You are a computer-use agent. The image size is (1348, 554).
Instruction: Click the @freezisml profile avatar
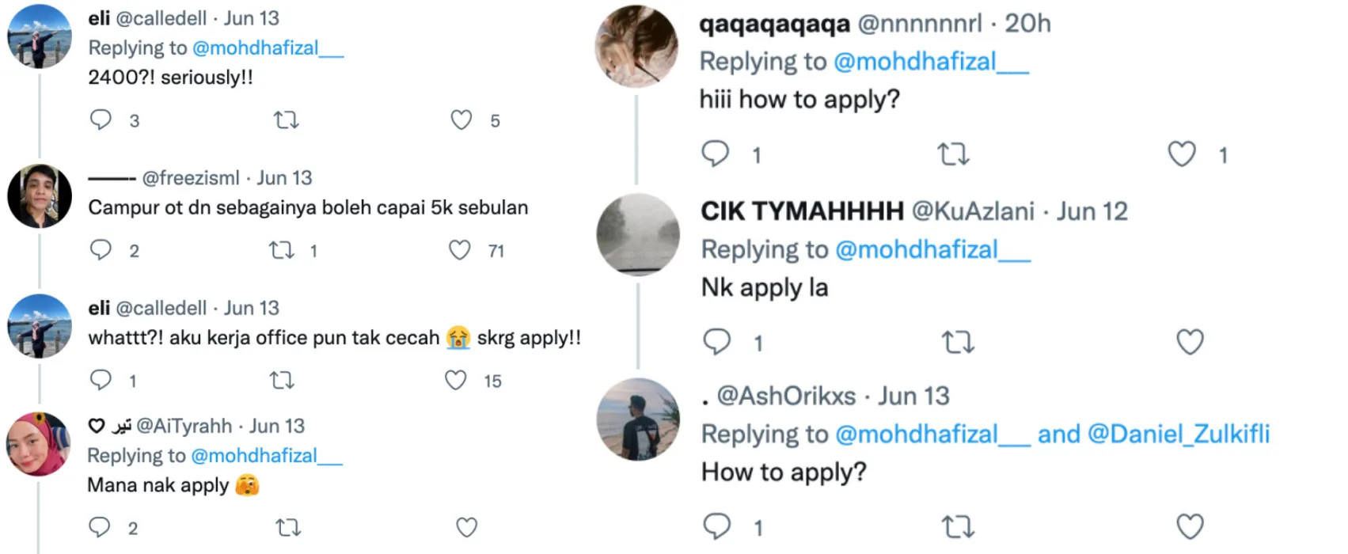tap(40, 196)
